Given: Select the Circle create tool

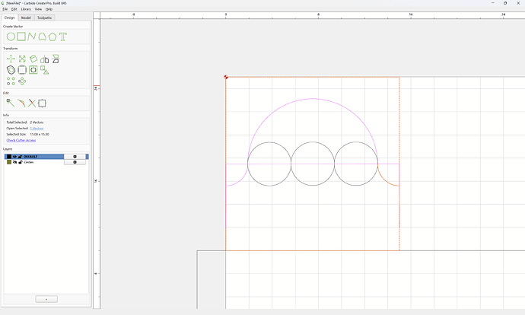Looking at the screenshot, I should (x=11, y=37).
